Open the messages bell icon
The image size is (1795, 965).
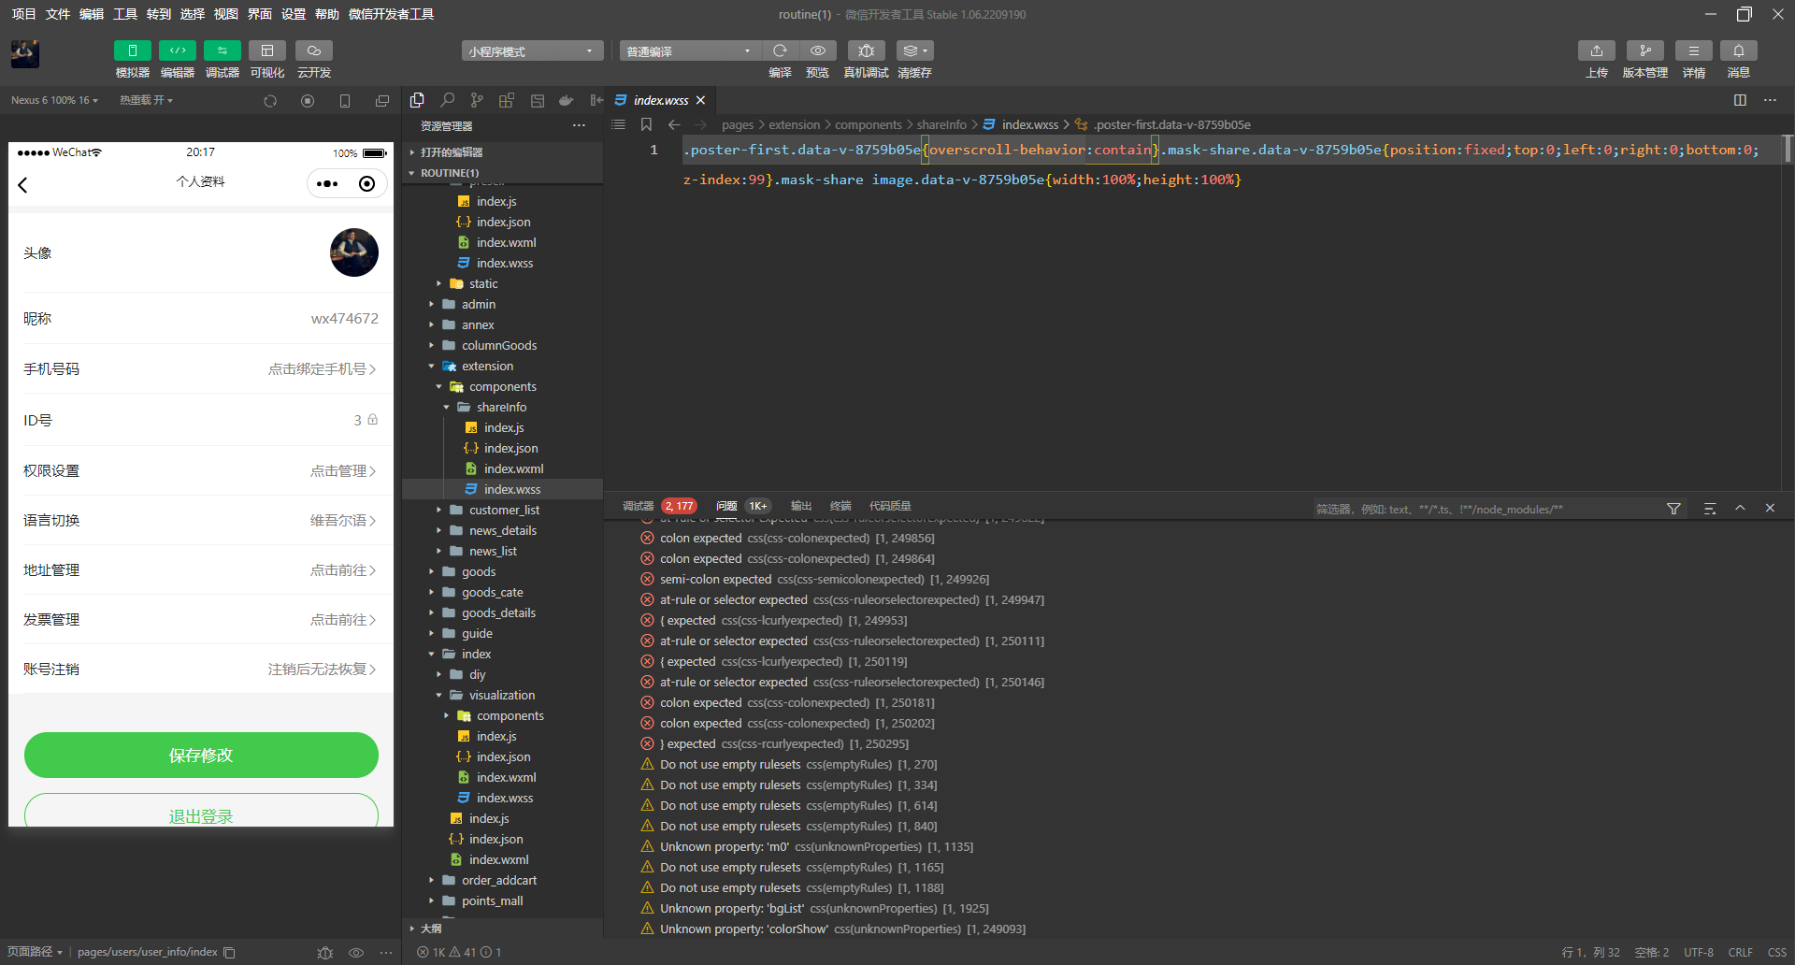click(x=1738, y=50)
